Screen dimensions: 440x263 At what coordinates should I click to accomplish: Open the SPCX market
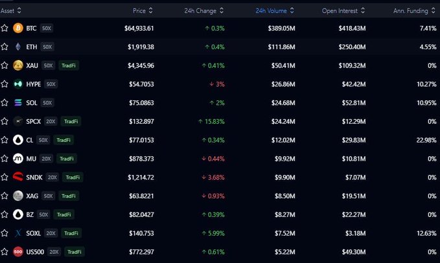220,121
